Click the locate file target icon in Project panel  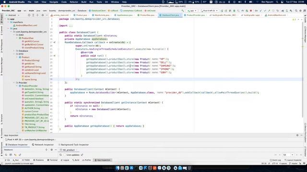(29, 15)
